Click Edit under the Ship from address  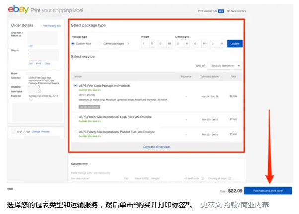(x=30, y=46)
